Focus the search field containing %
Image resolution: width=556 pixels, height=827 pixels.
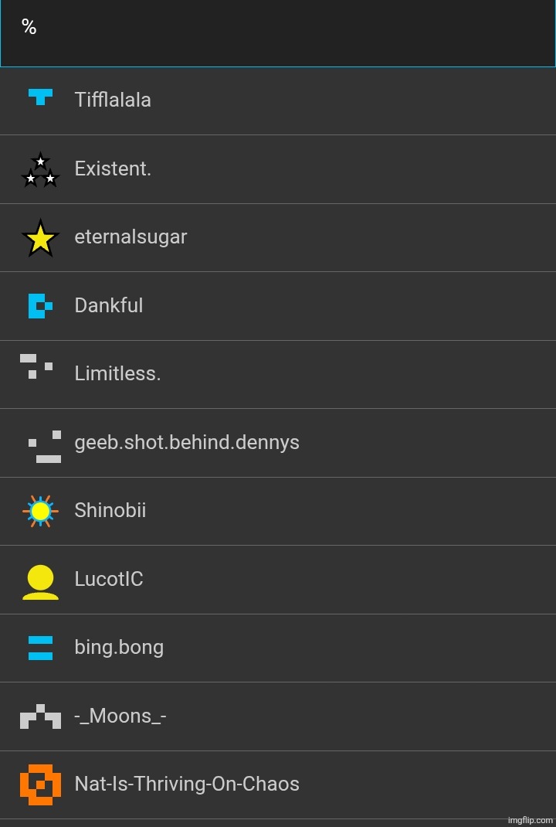[278, 33]
